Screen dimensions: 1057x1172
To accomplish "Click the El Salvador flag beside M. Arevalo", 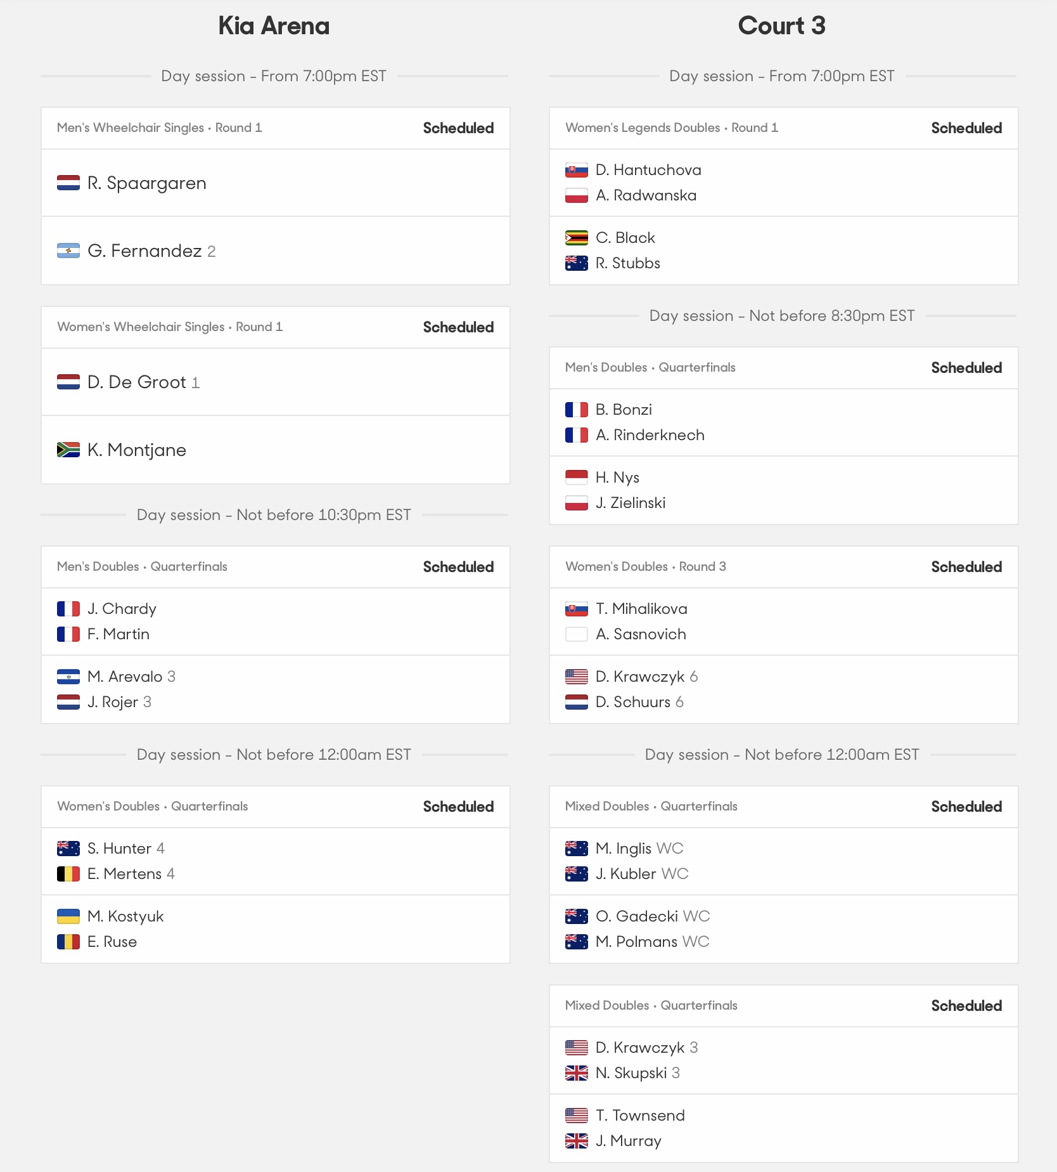I will tap(68, 677).
